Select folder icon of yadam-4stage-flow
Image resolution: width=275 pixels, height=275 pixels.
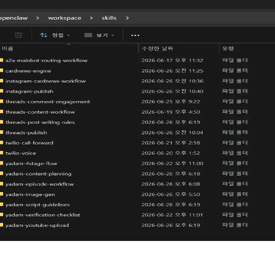click(2, 163)
